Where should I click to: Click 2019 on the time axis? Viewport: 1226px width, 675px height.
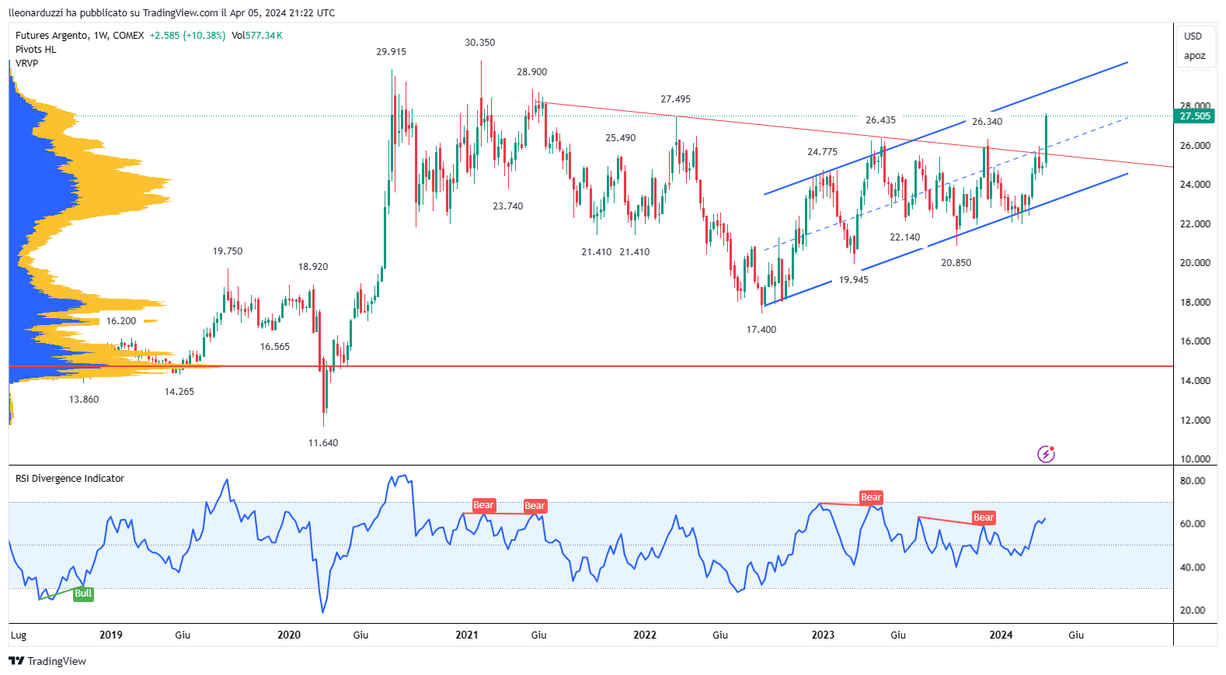tap(111, 635)
